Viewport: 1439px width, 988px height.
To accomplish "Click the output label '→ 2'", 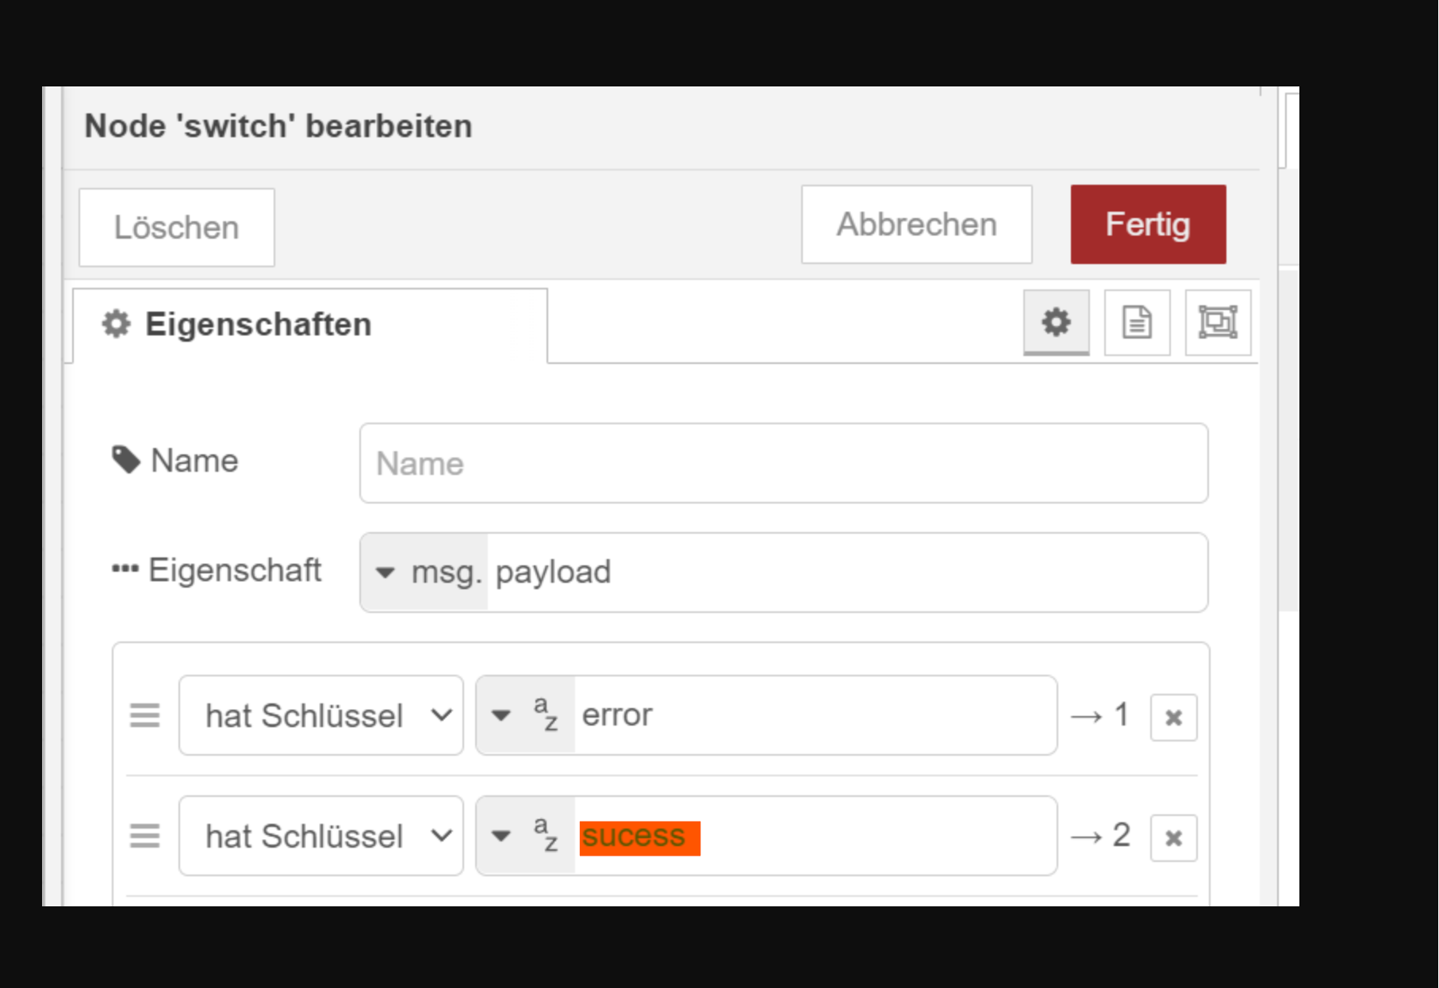I will point(1099,836).
